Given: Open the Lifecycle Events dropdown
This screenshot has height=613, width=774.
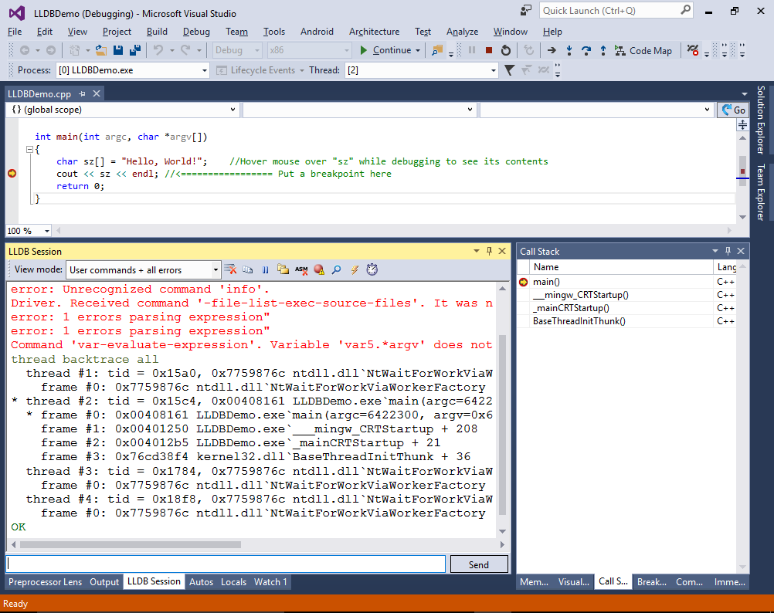Looking at the screenshot, I should click(x=301, y=70).
